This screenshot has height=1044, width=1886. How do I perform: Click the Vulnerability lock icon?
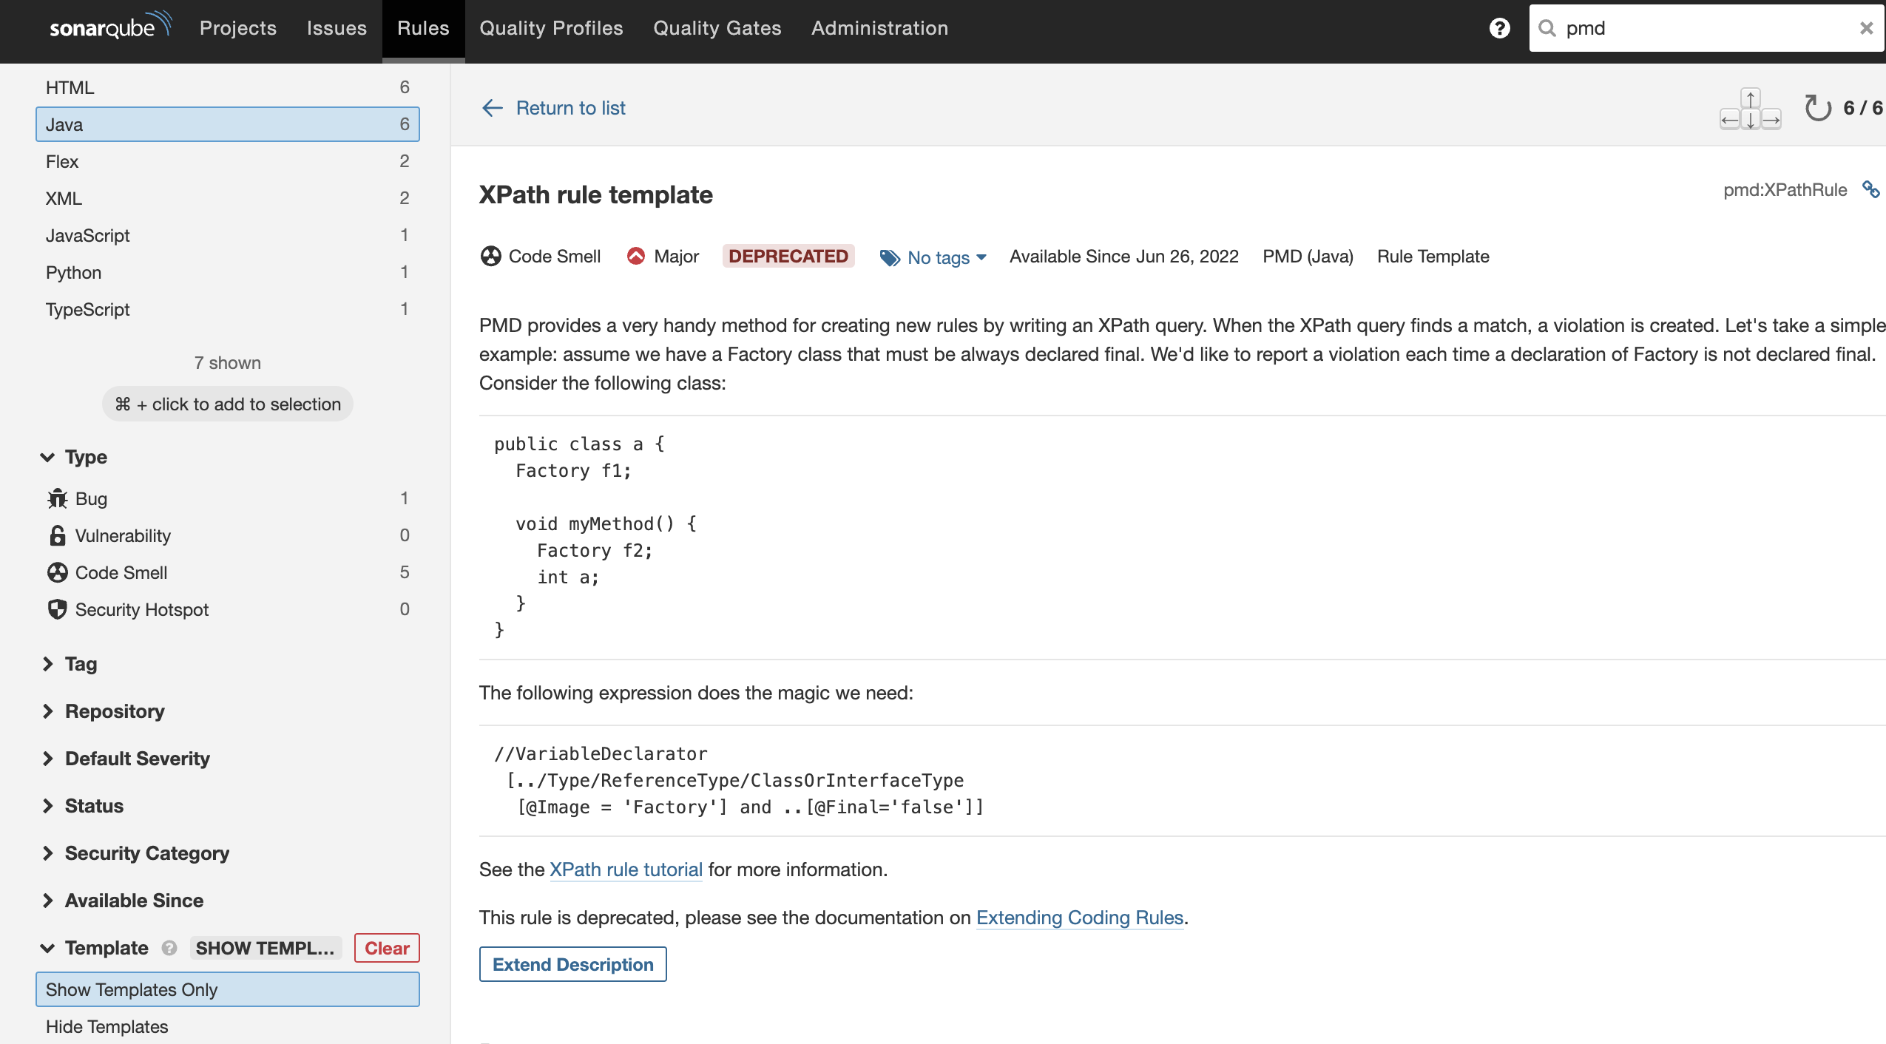57,535
